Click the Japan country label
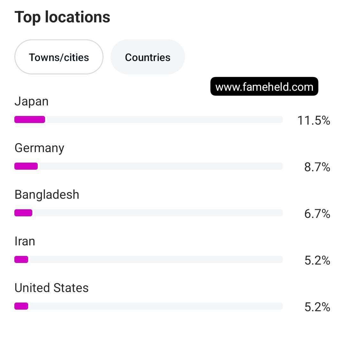This screenshot has height=339, width=345. click(31, 102)
